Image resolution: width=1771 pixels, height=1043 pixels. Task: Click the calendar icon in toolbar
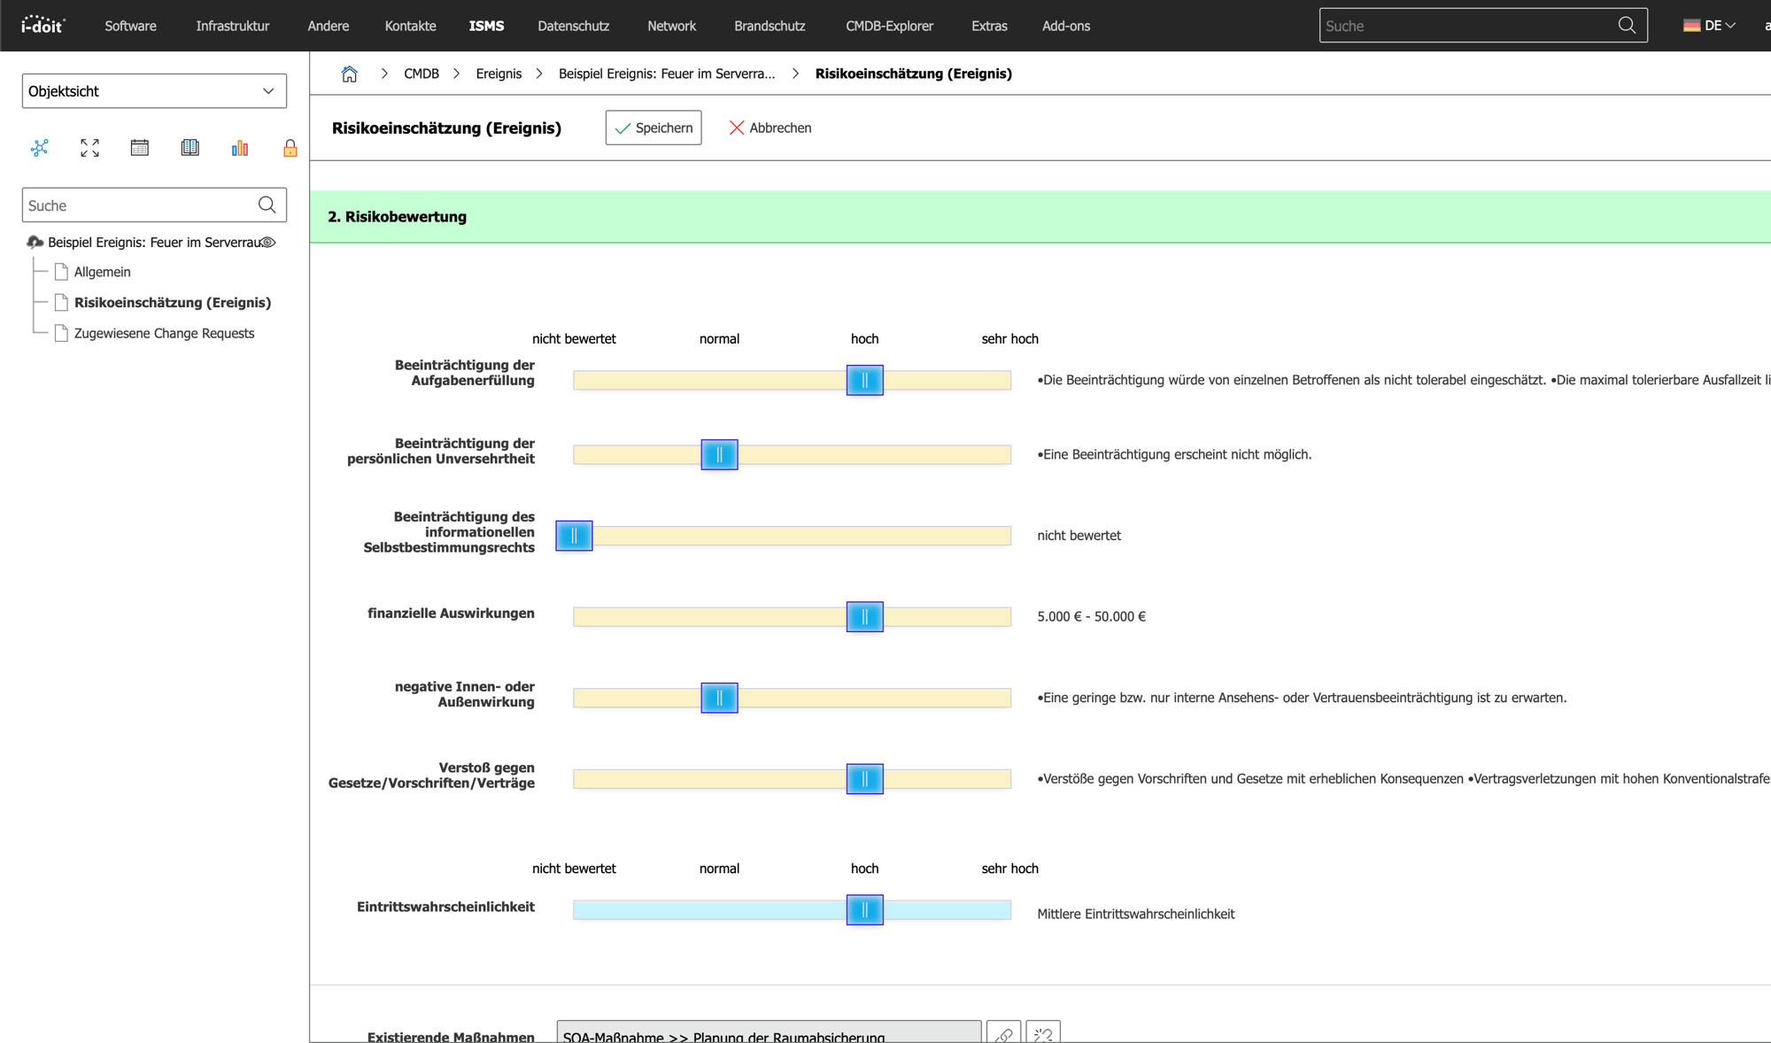(139, 149)
